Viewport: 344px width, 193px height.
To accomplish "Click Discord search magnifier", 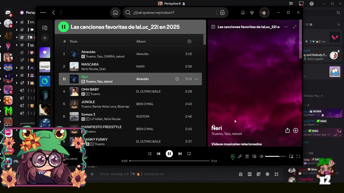I will 338,13.
